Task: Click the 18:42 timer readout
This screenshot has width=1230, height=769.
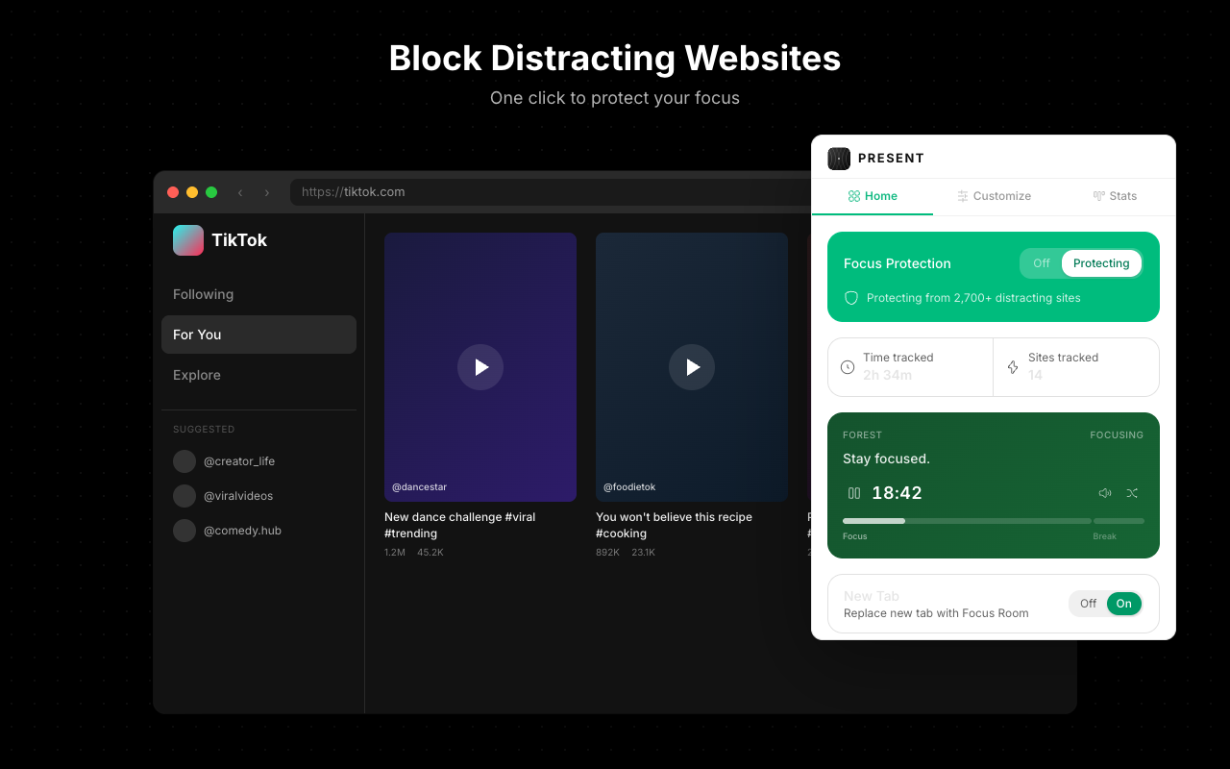Action: click(x=897, y=493)
